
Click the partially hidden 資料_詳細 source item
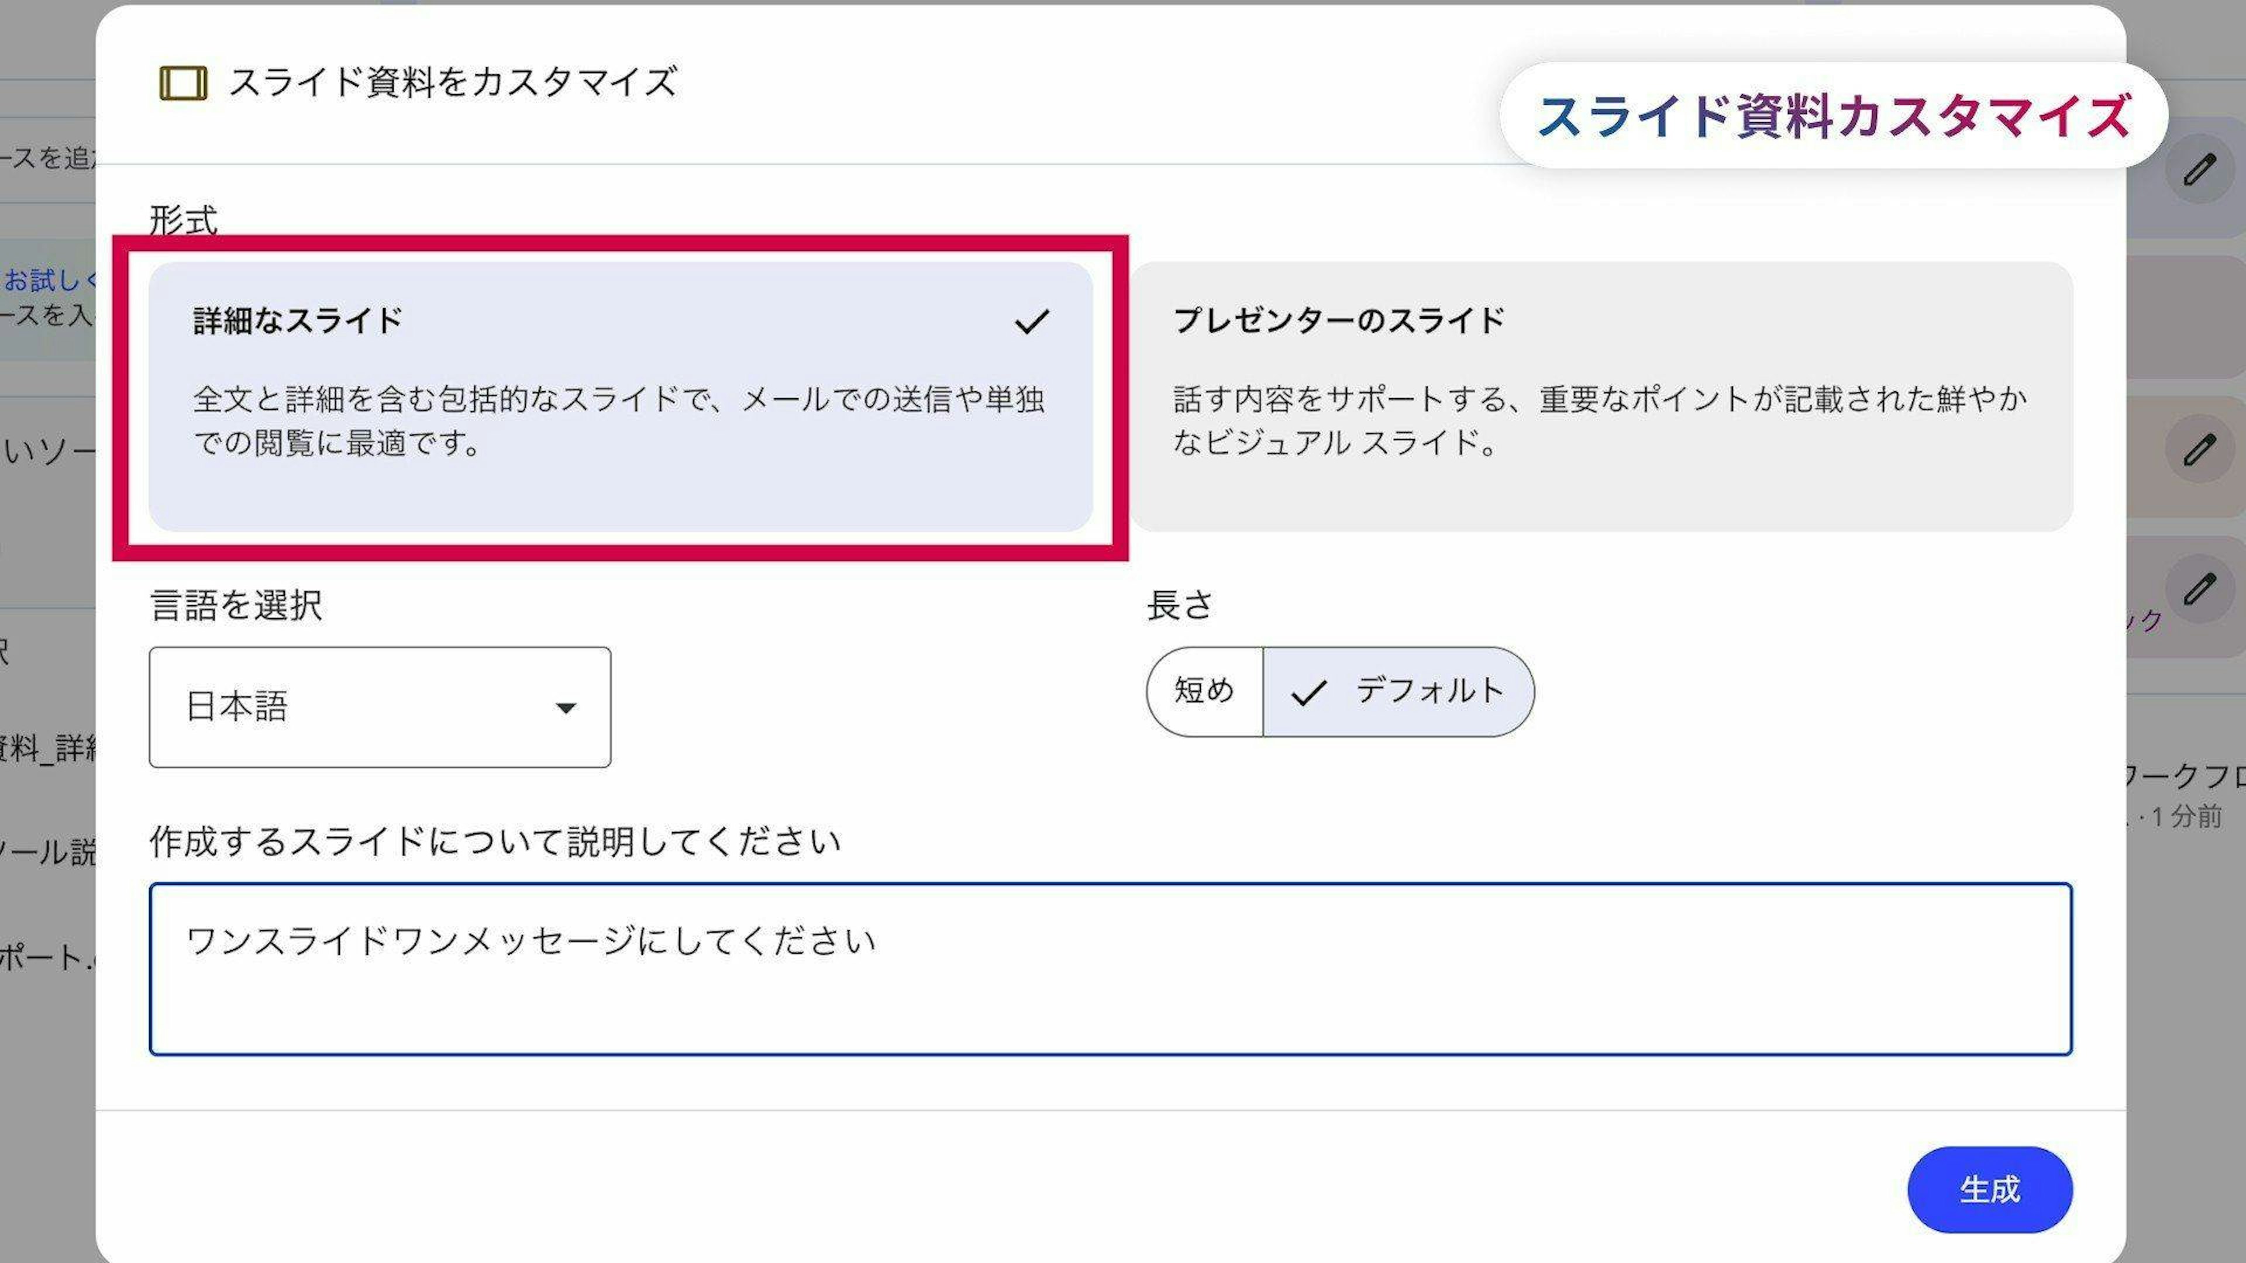click(48, 748)
